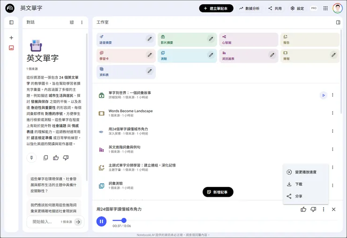The image size is (347, 238).
Task: Customize 語音摘要 with its pencil icon
Action: pyautogui.click(x=150, y=39)
